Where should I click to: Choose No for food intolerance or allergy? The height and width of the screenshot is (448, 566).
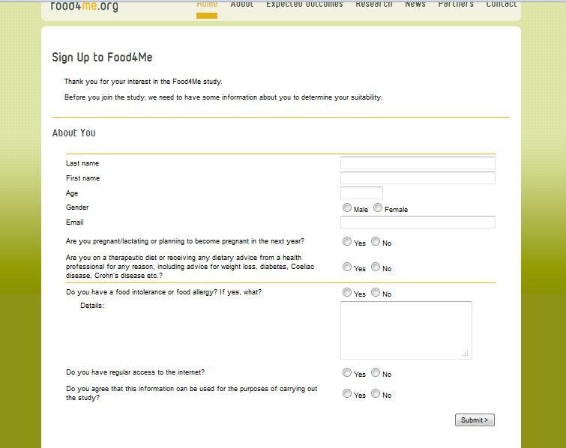pos(376,292)
